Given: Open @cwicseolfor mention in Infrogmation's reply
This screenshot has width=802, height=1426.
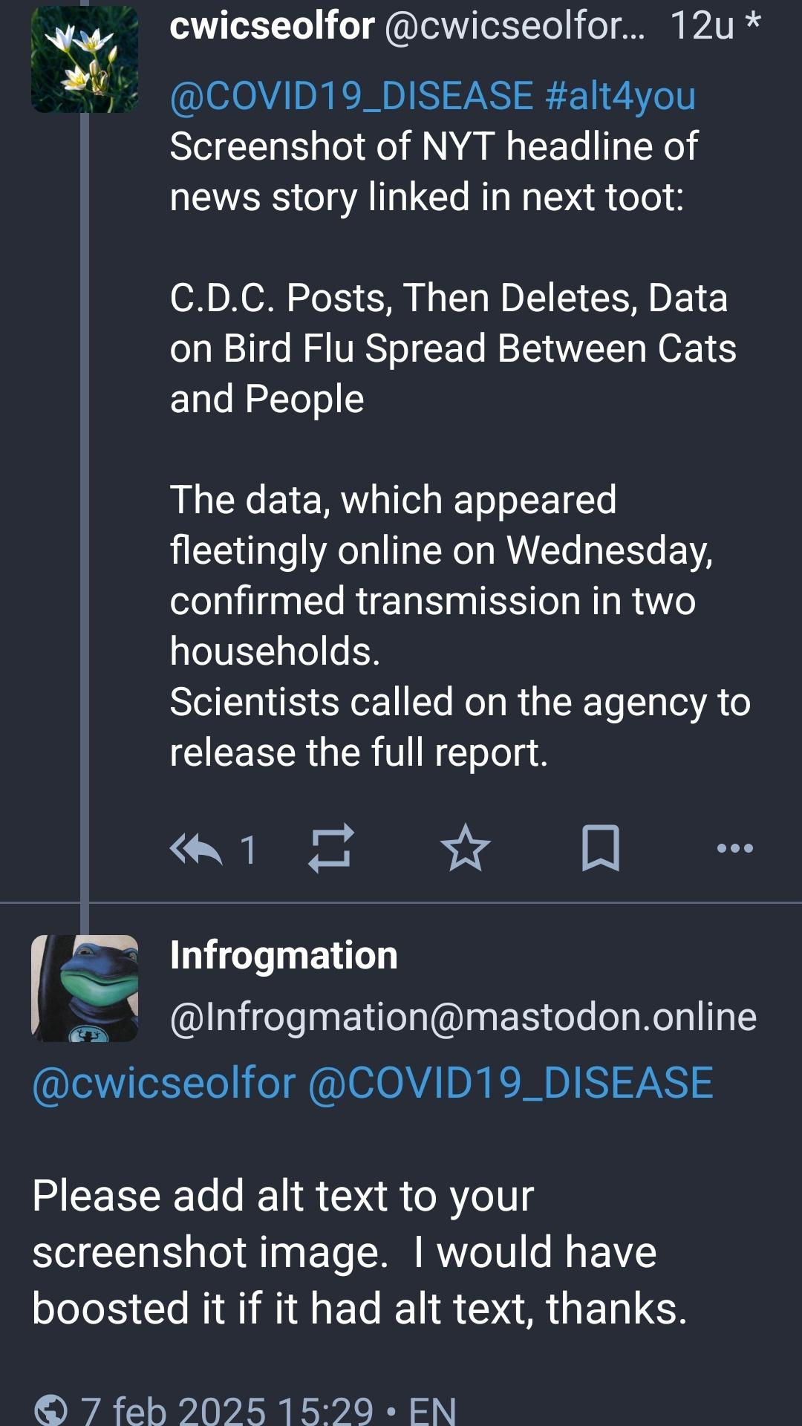Looking at the screenshot, I should 164,1083.
